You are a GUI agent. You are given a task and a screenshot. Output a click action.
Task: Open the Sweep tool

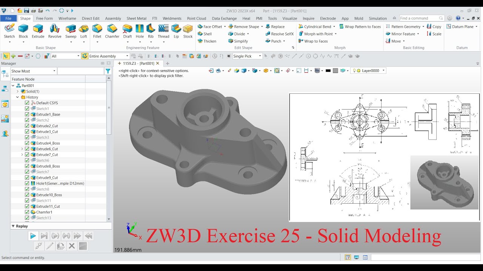(x=71, y=31)
